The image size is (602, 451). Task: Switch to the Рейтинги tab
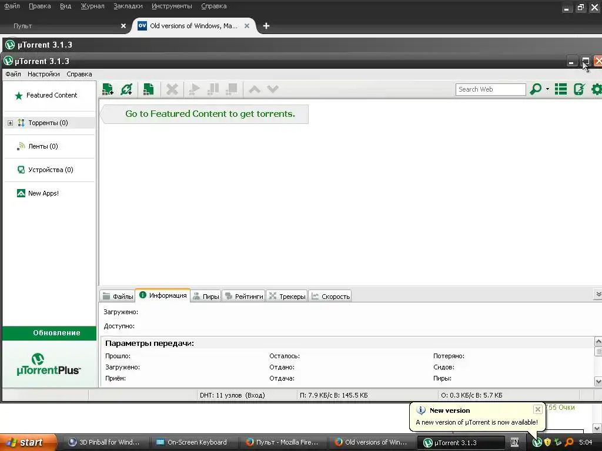244,296
